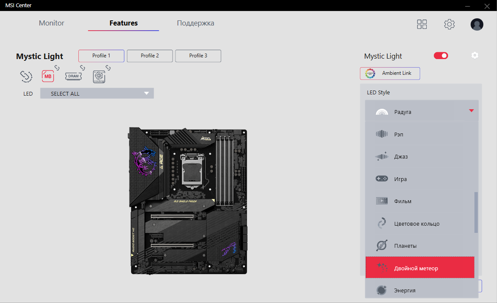Select the MB motherboard device icon
497x303 pixels.
[x=48, y=76]
